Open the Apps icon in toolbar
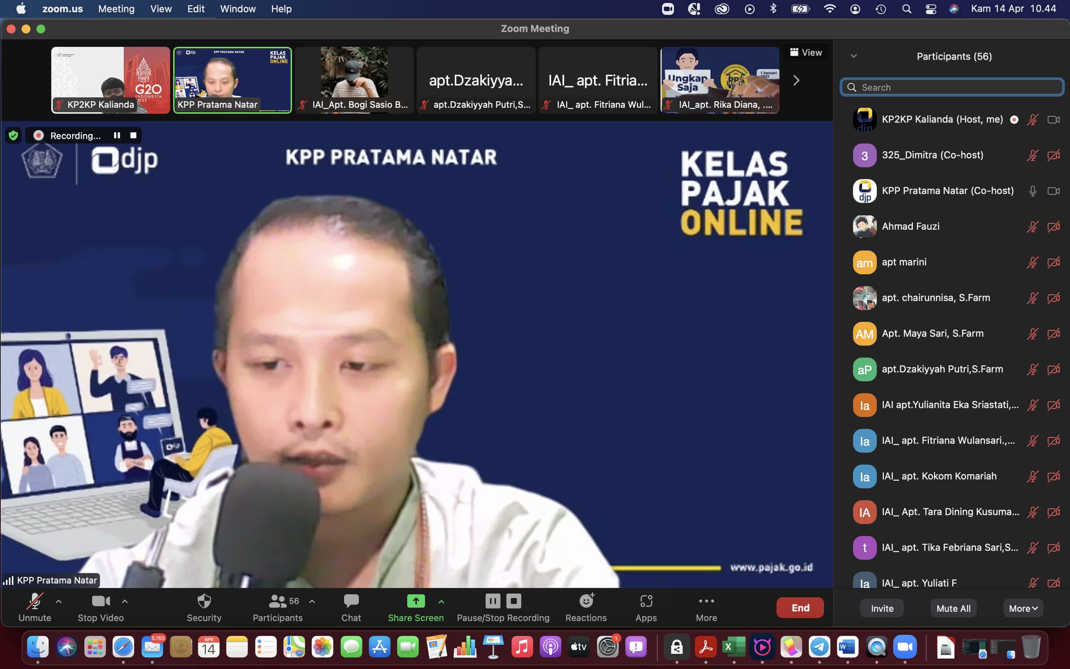1070x669 pixels. coord(646,601)
